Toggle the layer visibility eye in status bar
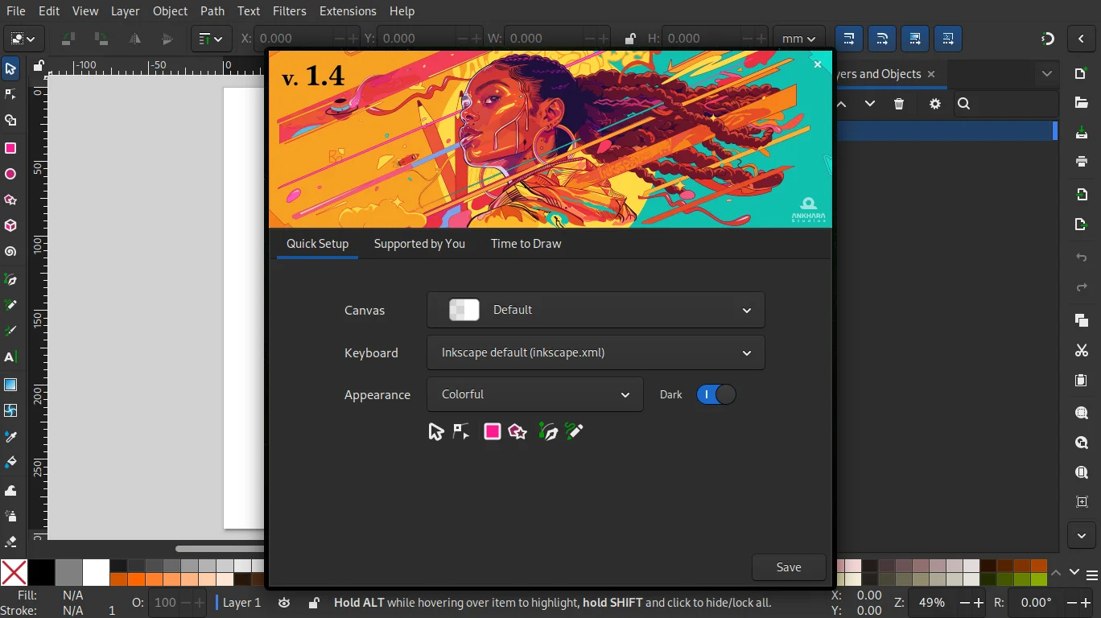1101x618 pixels. click(x=284, y=602)
